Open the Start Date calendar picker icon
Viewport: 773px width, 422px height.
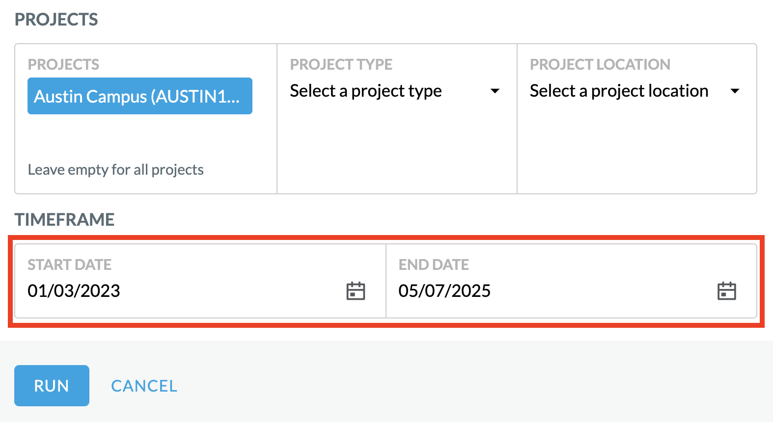tap(356, 291)
